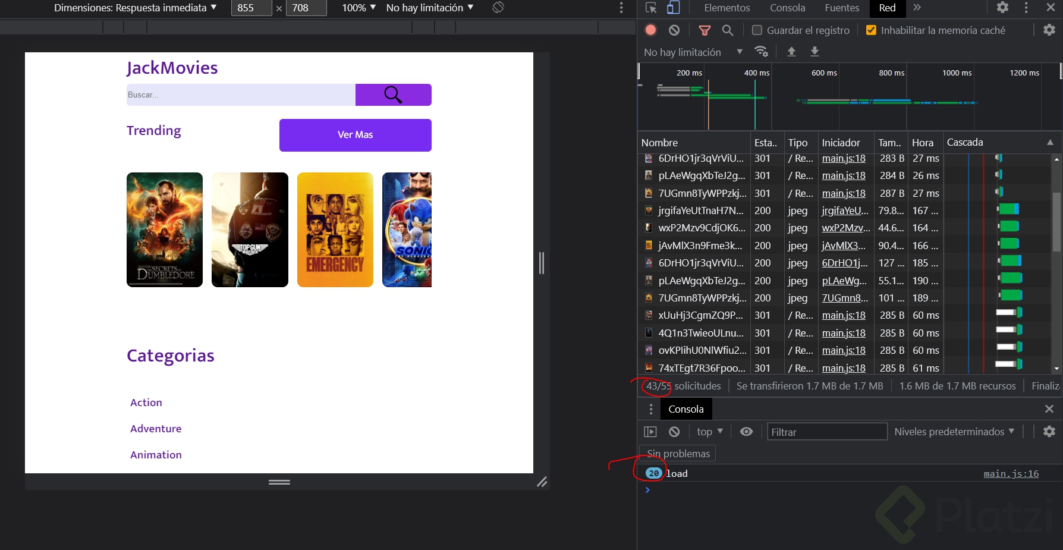Toggle the device toolbar emulation
This screenshot has width=1063, height=550.
click(672, 8)
